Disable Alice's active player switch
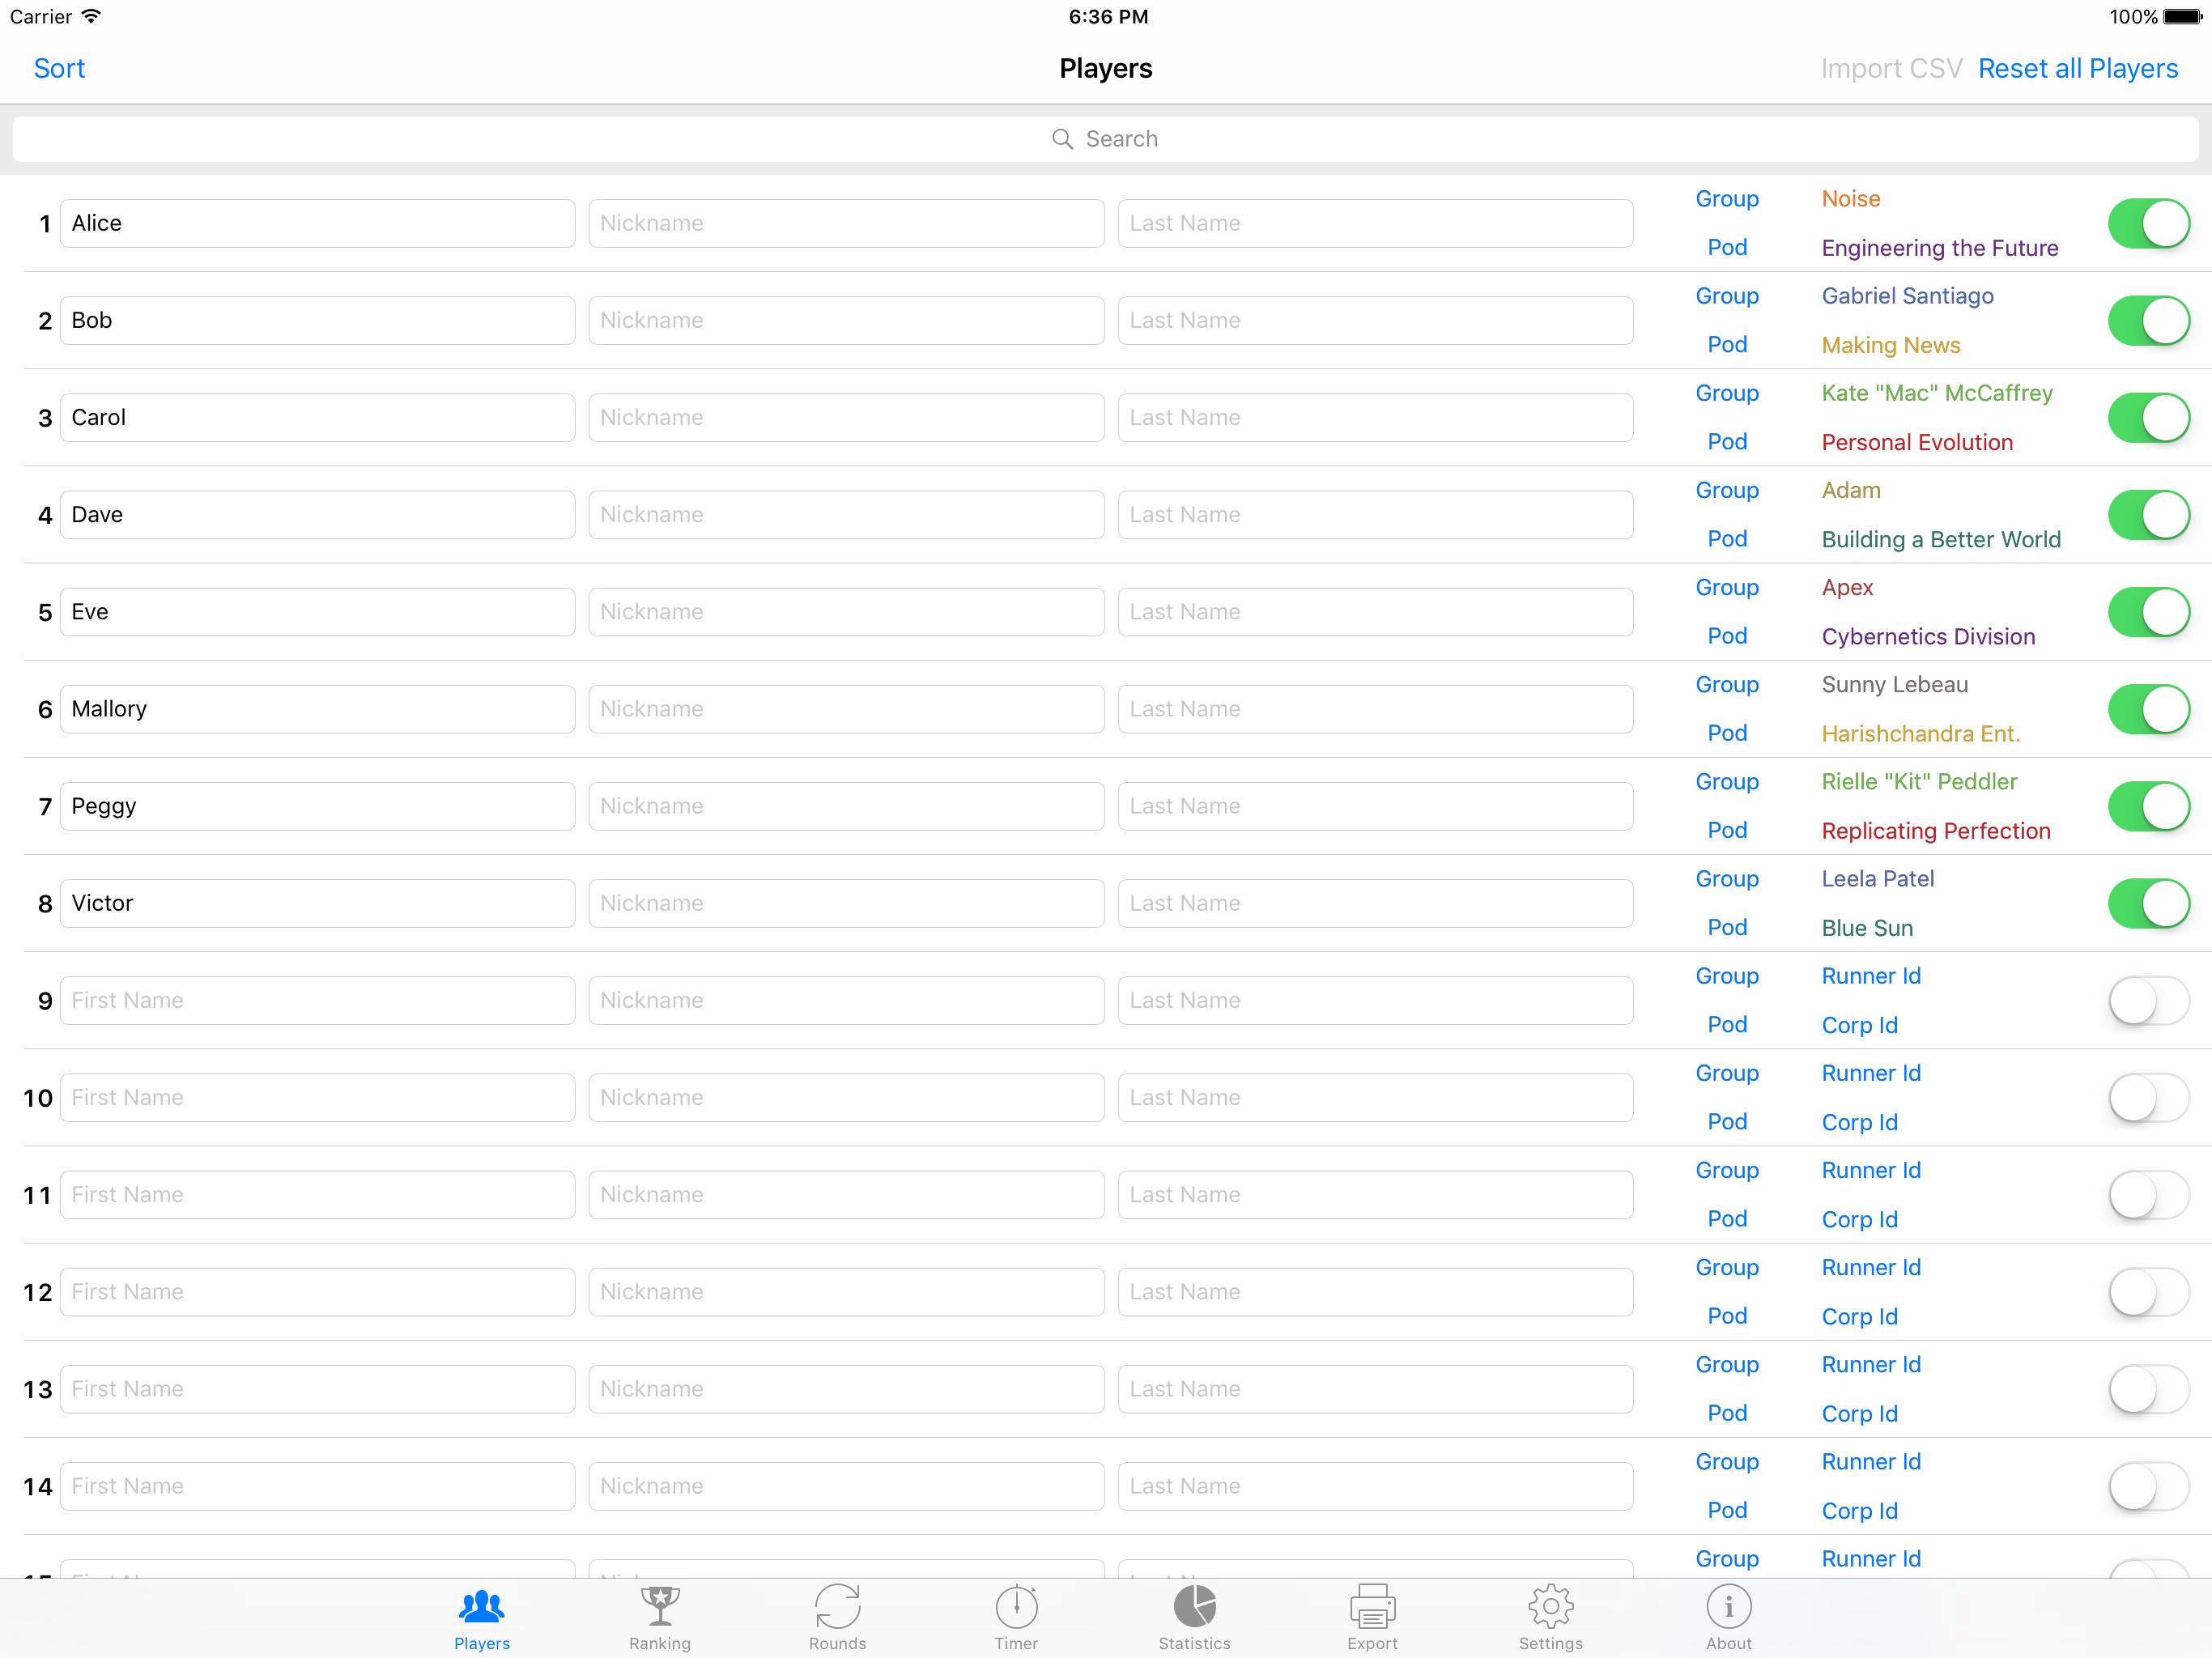The height and width of the screenshot is (1658, 2212). pyautogui.click(x=2148, y=223)
